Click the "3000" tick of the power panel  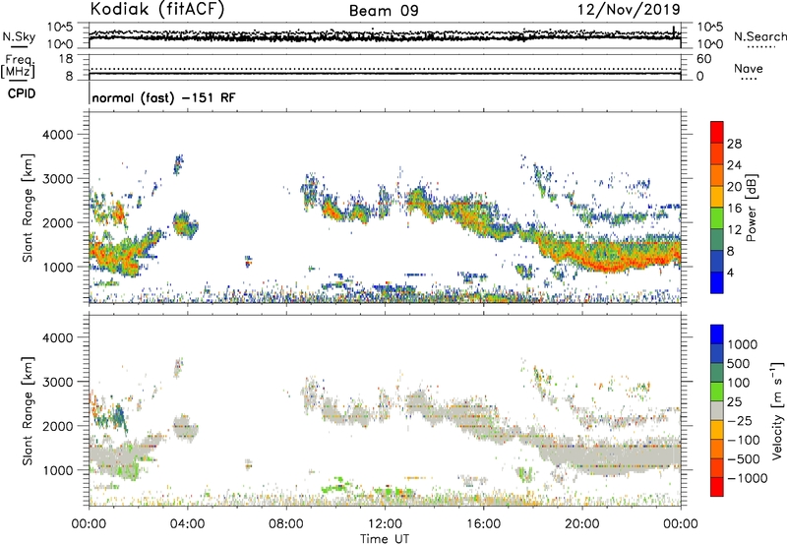pos(57,179)
